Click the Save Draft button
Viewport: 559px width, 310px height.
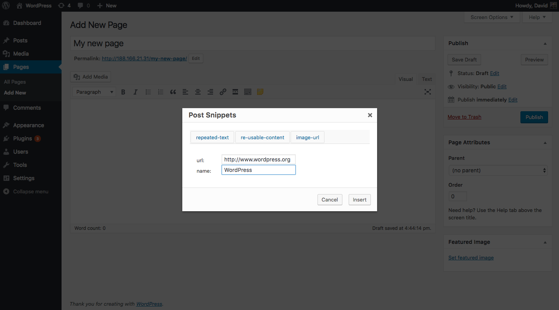tap(464, 60)
